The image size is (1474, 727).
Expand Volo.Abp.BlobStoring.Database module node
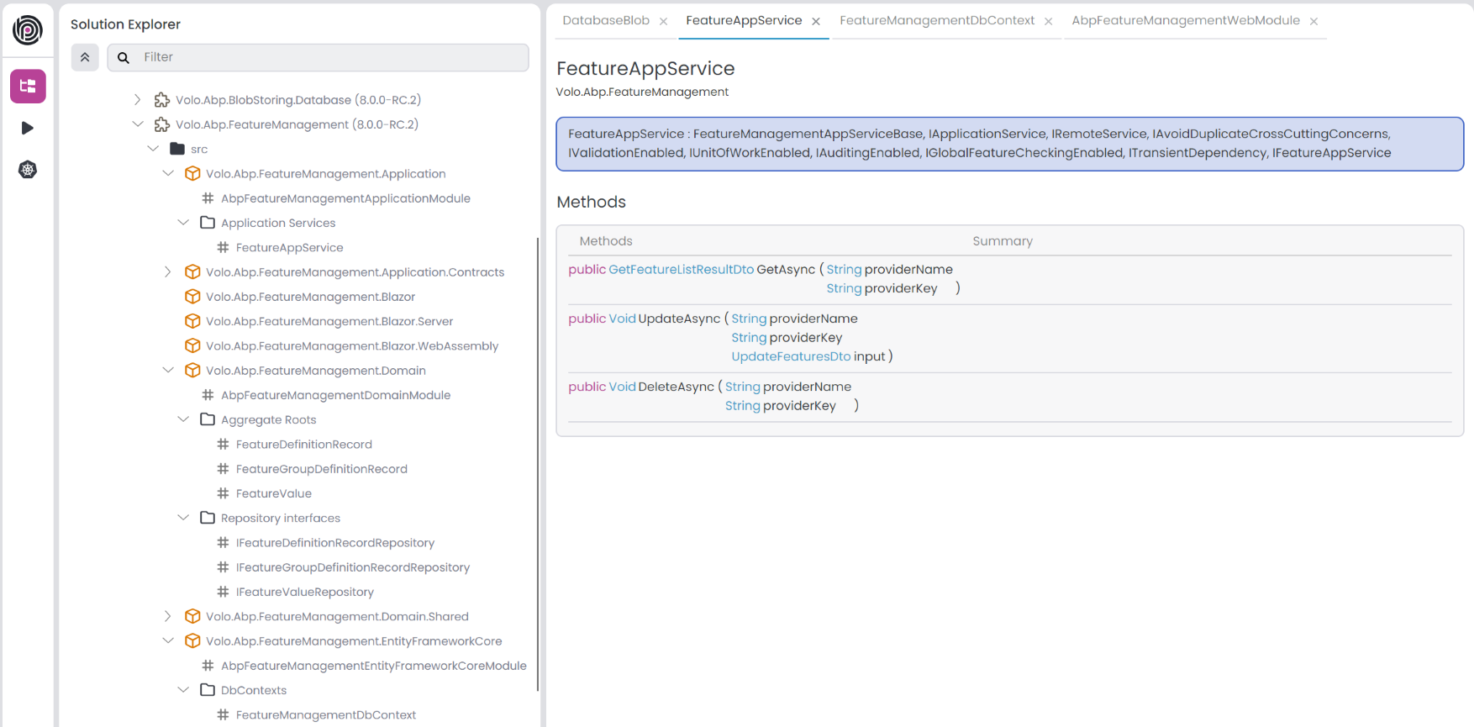[138, 100]
